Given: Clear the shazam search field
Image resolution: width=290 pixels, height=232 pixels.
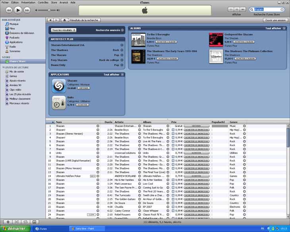Looking at the screenshot, I should [x=282, y=10].
